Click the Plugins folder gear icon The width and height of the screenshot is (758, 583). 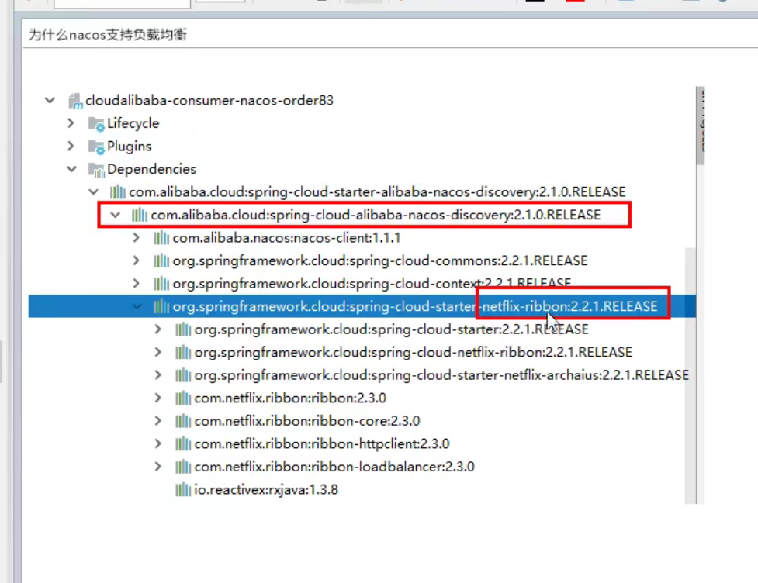(x=96, y=147)
